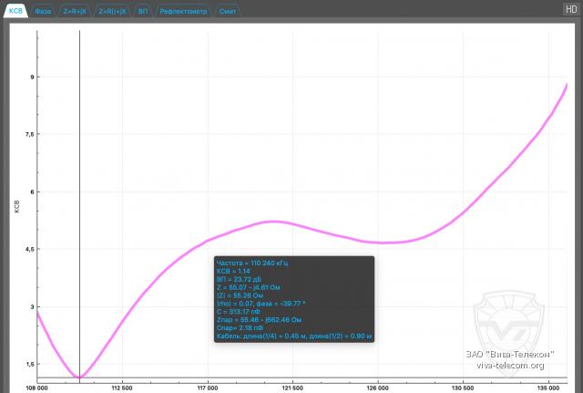The height and width of the screenshot is (393, 583).
Task: Open the Смит chart tab
Action: click(229, 9)
